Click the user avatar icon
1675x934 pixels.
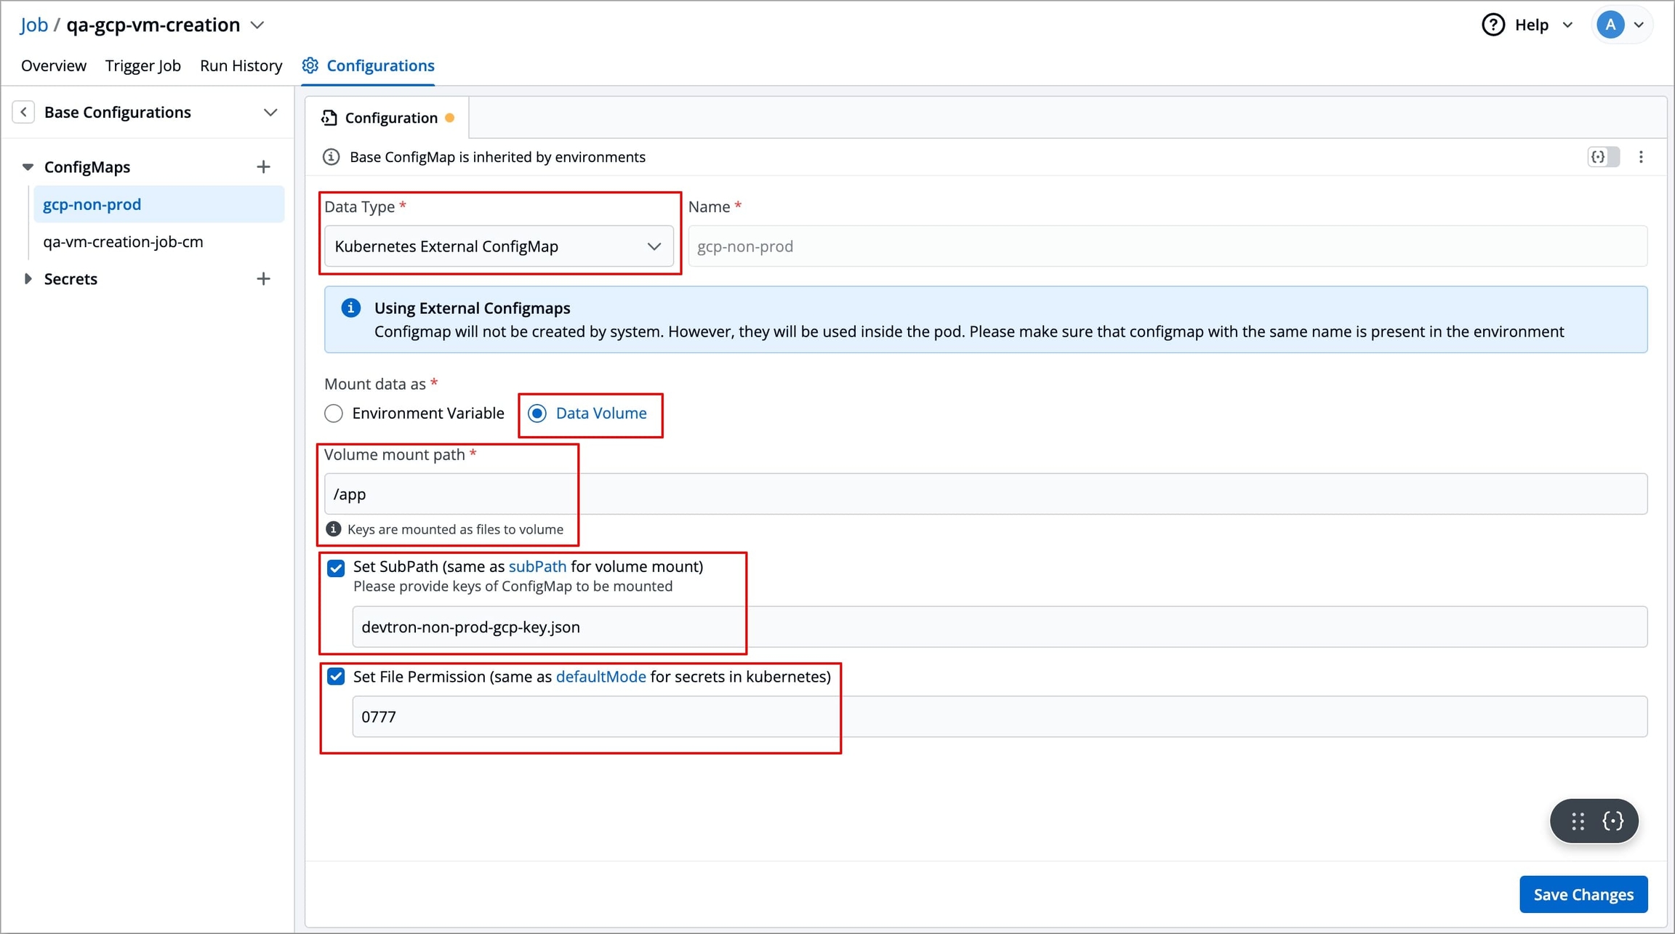point(1610,25)
